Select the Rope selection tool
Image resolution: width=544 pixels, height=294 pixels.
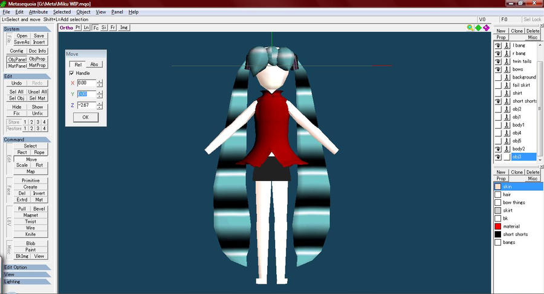(x=39, y=152)
